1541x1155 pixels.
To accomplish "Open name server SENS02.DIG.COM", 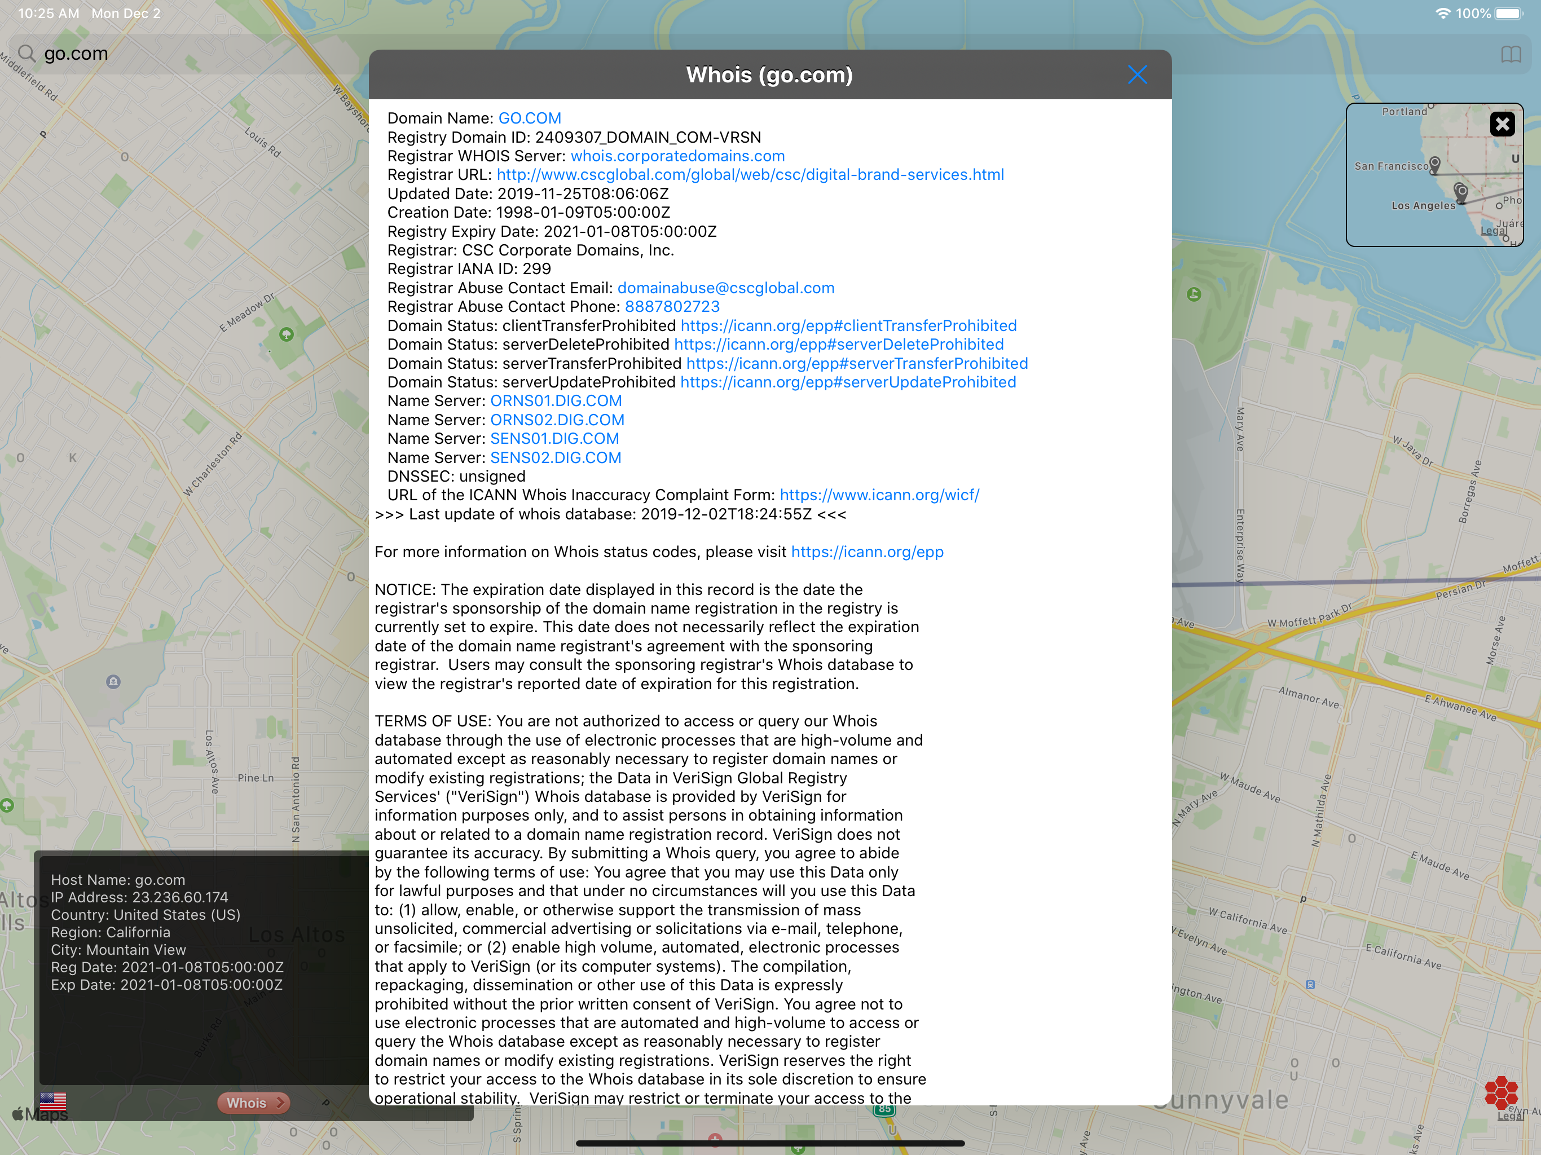I will click(555, 458).
